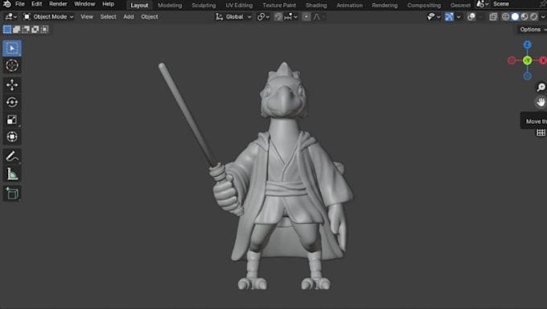Switch to material preview shading

[524, 17]
